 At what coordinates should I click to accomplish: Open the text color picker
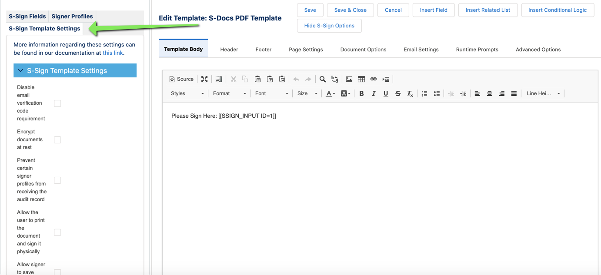pyautogui.click(x=331, y=93)
